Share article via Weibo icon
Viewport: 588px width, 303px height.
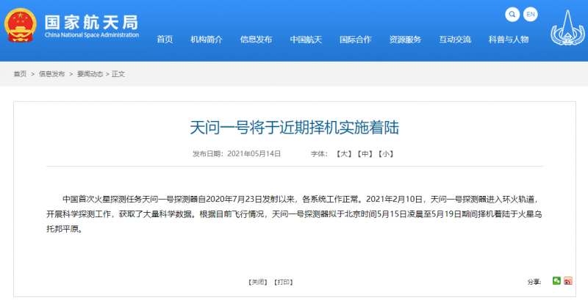(567, 280)
